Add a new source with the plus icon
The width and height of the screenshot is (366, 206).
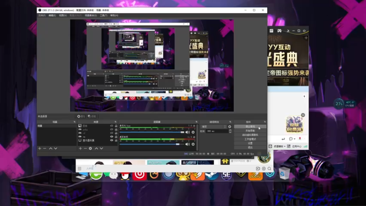click(81, 148)
